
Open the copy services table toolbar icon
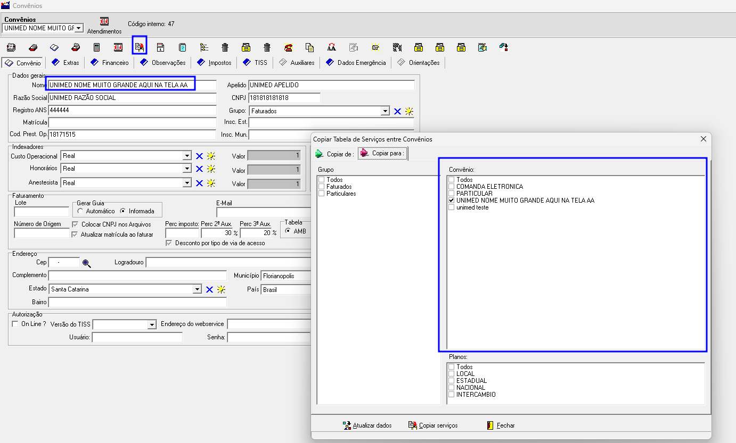[140, 47]
